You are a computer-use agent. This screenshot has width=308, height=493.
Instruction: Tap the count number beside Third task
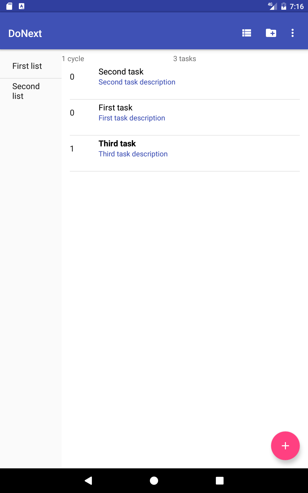(72, 149)
